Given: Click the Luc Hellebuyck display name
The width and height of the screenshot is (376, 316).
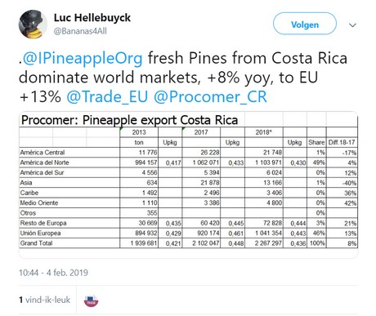Looking at the screenshot, I should (92, 18).
